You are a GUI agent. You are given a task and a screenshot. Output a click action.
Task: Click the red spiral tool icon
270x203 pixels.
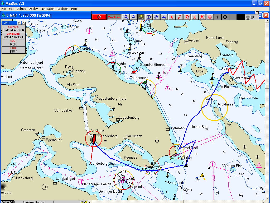[187, 17]
